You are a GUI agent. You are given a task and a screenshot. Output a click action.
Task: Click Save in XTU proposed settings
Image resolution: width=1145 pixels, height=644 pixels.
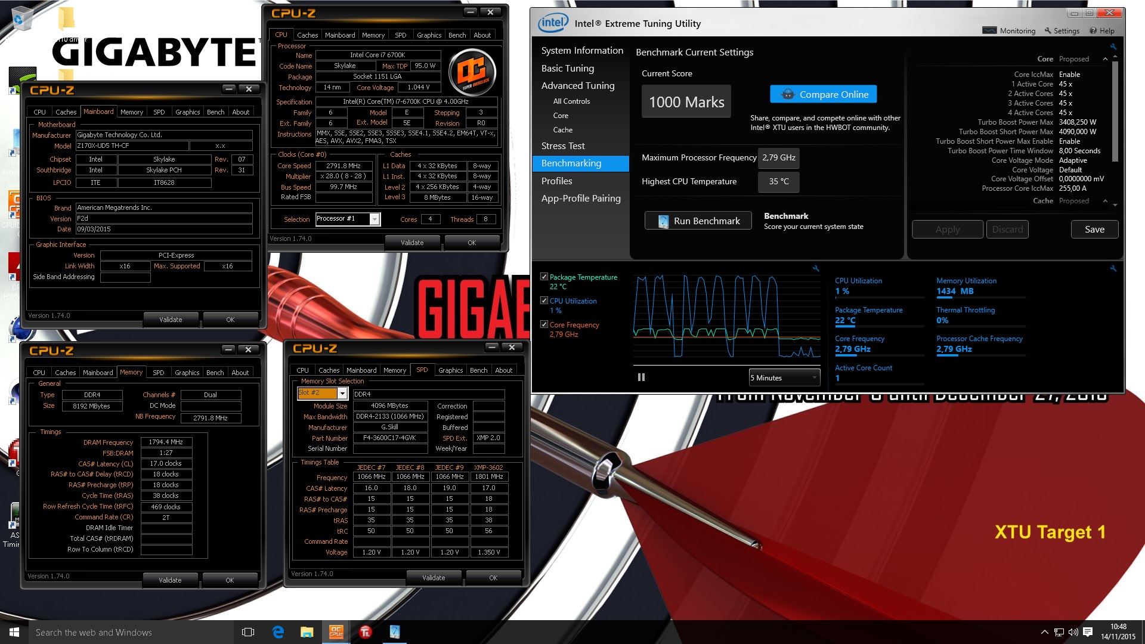1094,230
